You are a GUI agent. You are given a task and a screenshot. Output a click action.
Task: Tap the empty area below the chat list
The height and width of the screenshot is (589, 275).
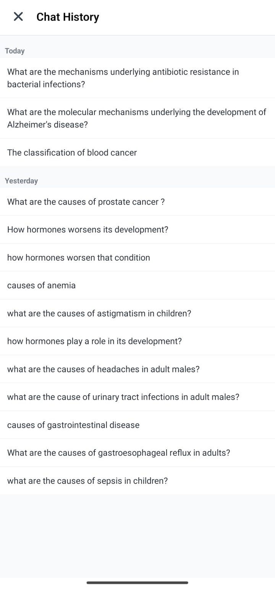(137, 535)
